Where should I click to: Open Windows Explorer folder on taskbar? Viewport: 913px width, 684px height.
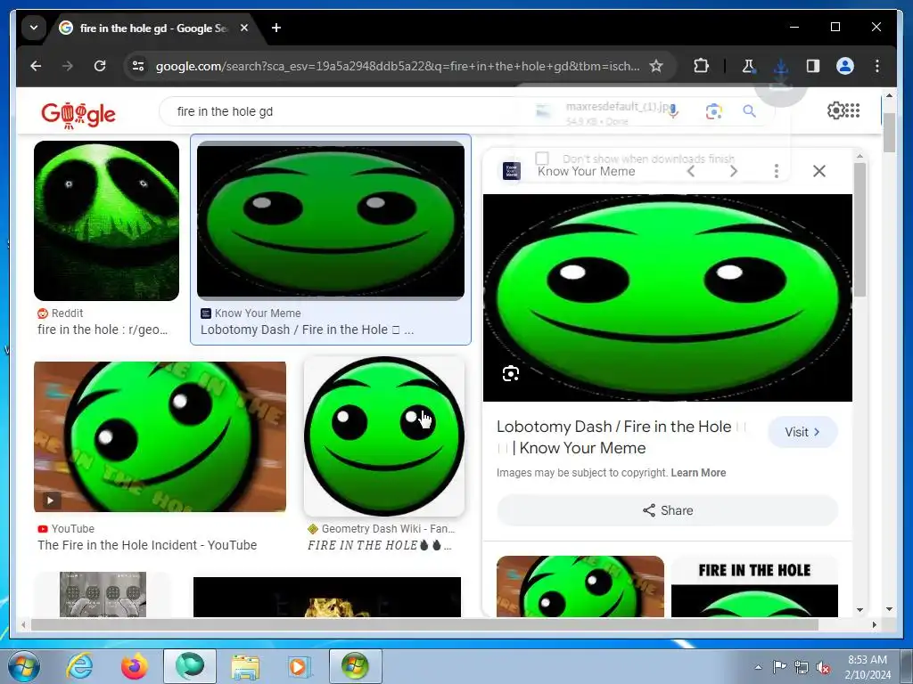pyautogui.click(x=245, y=666)
